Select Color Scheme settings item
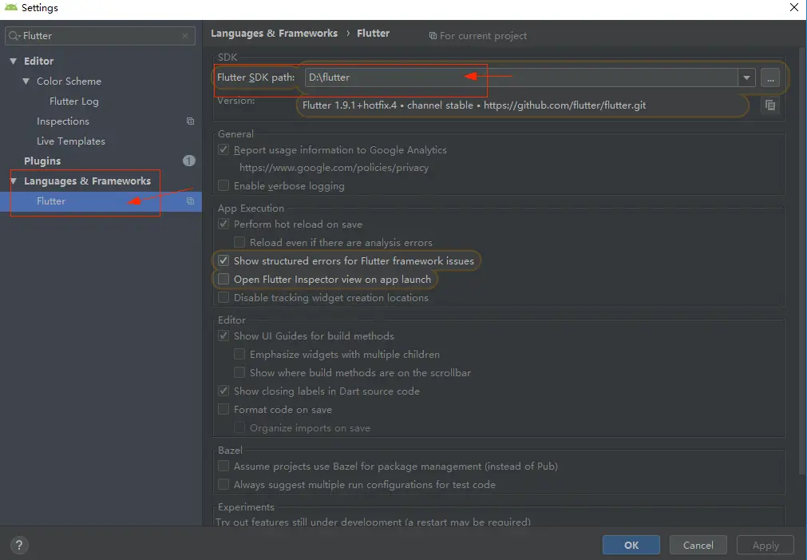This screenshot has width=807, height=560. [x=69, y=81]
